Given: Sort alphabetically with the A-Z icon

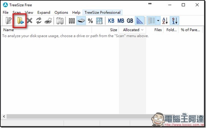Looking at the screenshot, I should point(165,21).
